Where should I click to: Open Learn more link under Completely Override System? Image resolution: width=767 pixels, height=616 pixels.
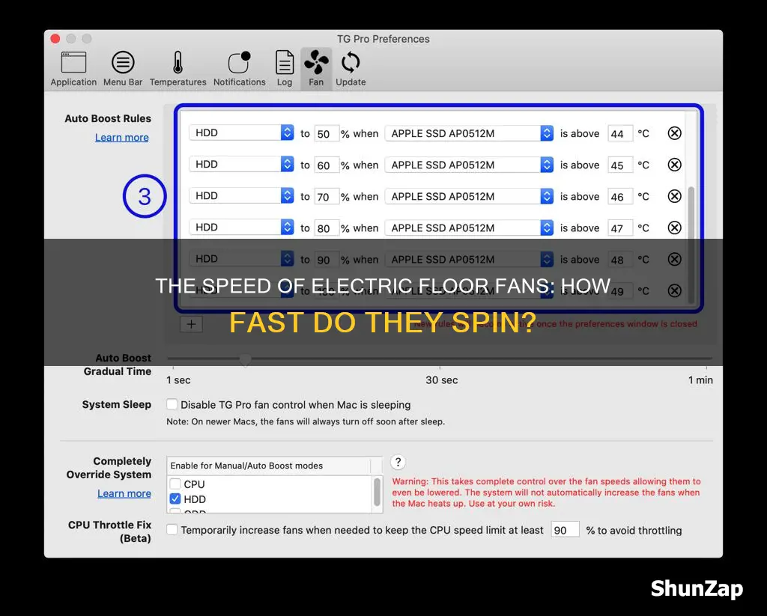tap(124, 493)
